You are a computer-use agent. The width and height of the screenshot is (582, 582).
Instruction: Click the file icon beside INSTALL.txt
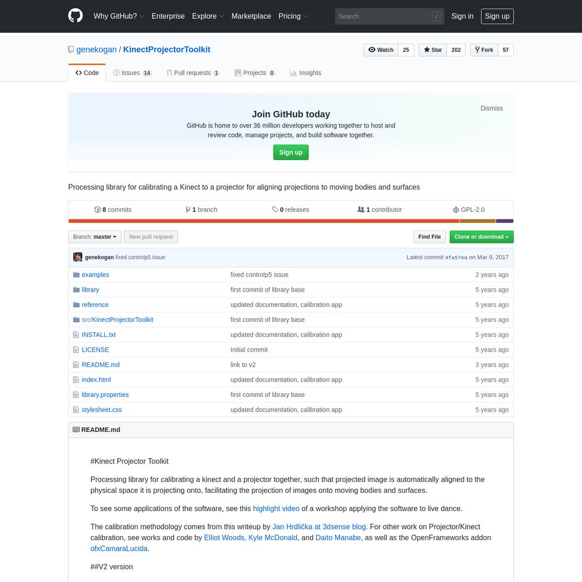pyautogui.click(x=76, y=335)
